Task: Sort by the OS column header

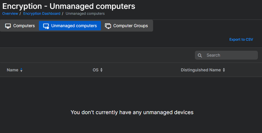Action: [96, 70]
